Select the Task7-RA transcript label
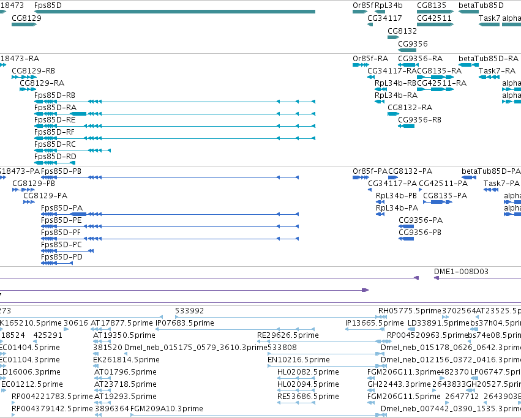The width and height of the screenshot is (521, 418). coord(497,71)
